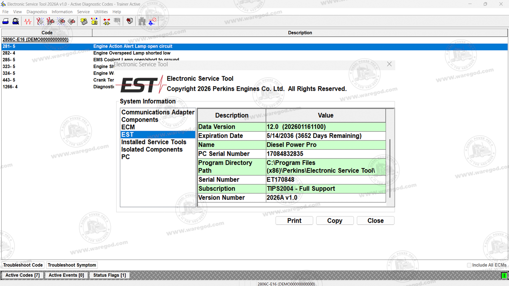This screenshot has height=286, width=509.
Task: Select PC in the System Information list
Action: coord(158,157)
